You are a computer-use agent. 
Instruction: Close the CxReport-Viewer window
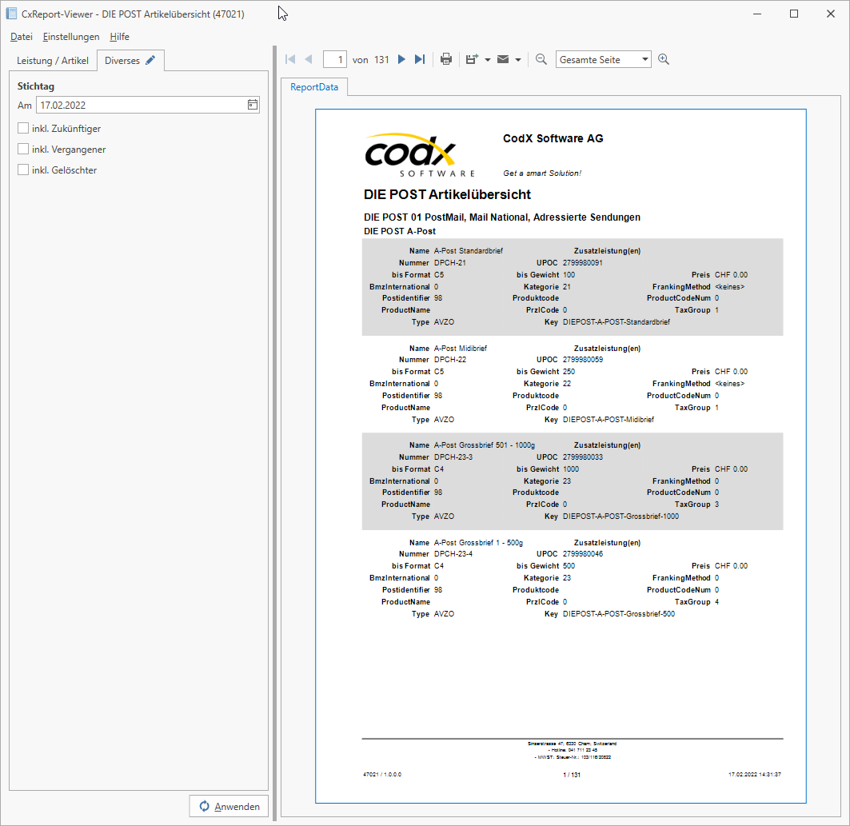tap(831, 14)
